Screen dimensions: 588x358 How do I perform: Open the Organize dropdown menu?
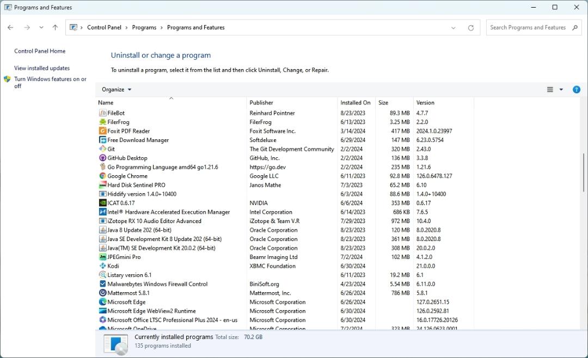point(117,90)
